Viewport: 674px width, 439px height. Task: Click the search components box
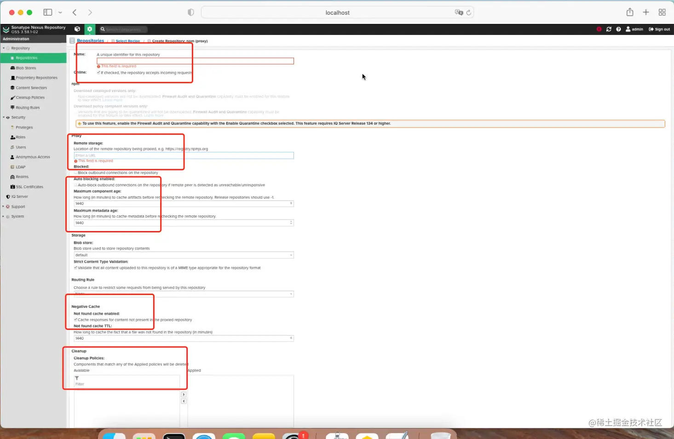123,29
